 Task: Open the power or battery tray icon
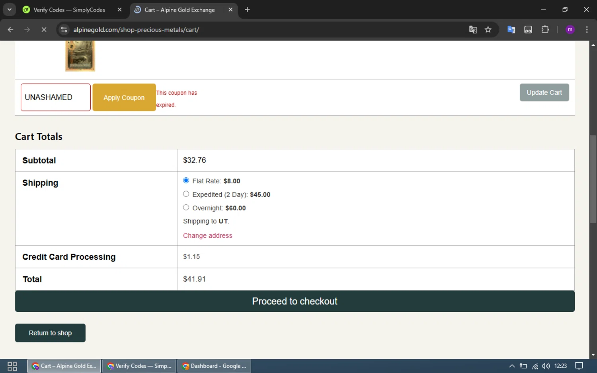click(x=523, y=366)
